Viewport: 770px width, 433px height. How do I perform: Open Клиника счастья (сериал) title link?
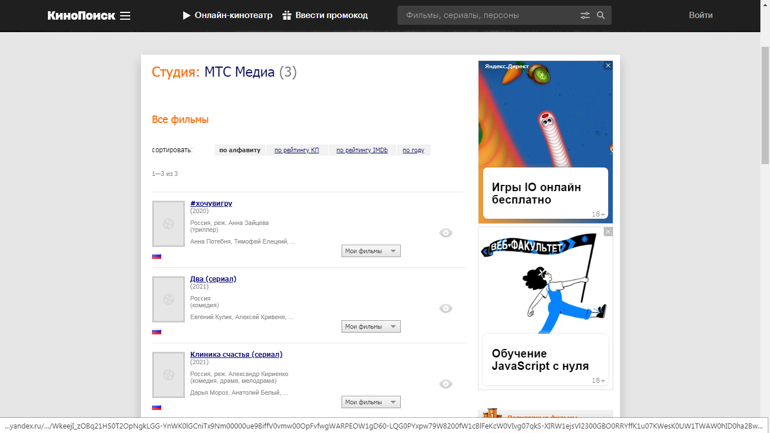tap(236, 355)
